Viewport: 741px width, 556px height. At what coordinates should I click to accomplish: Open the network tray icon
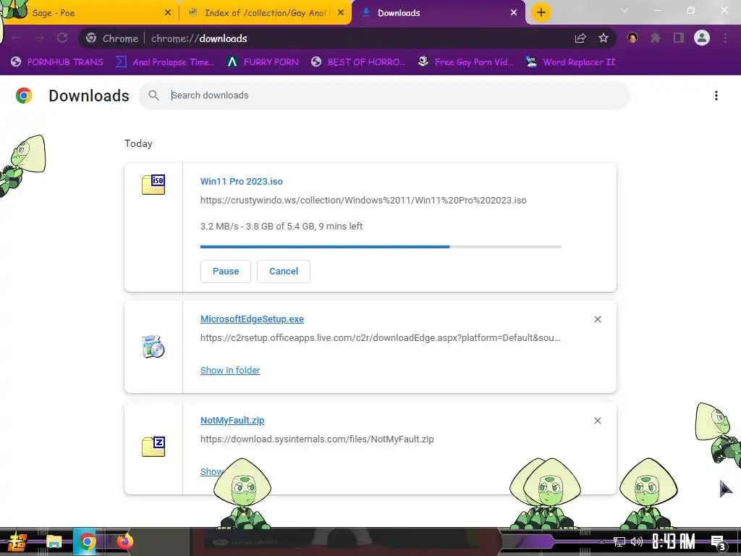[619, 542]
